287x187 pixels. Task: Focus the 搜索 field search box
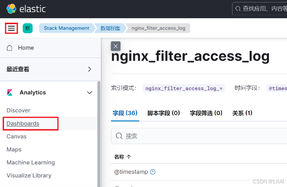coord(199,136)
